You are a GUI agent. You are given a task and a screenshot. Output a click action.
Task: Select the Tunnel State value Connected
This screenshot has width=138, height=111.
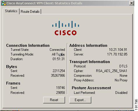(x=57, y=50)
